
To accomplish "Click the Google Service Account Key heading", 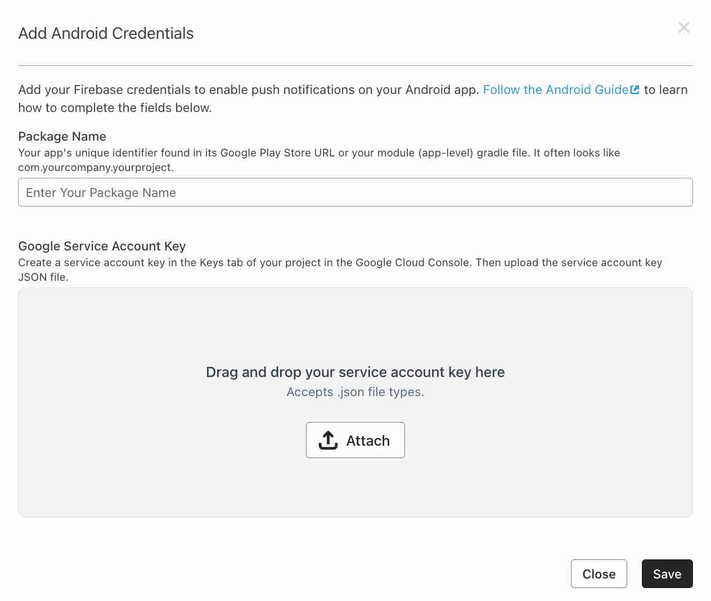I will coord(102,246).
